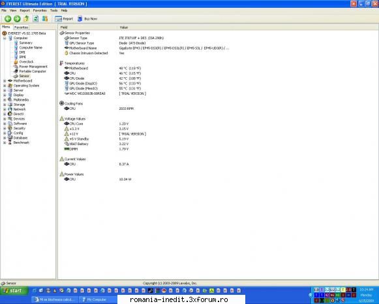Expand the Display tree node

5,95
